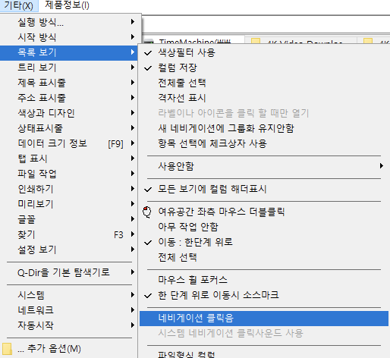Uncheck 모든 보기에 컬럼 헤더표시
This screenshot has width=390, height=358.
coord(264,189)
